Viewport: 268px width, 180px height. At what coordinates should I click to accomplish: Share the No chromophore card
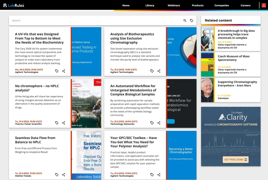click(64, 123)
